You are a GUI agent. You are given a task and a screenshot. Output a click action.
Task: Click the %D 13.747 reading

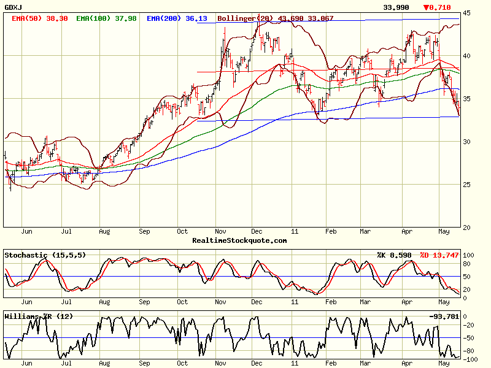439,255
